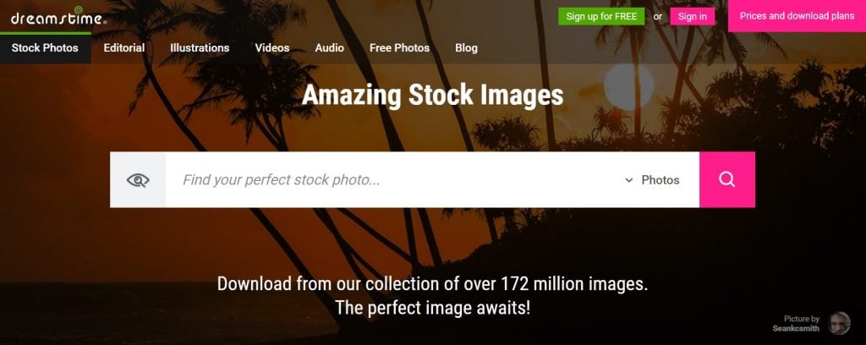Screen dimensions: 866x345
Task: Open the Seankcsmith photographer credit link
Action: point(796,328)
